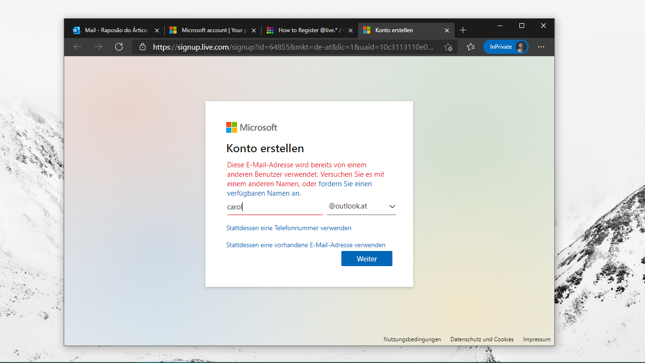Click the Microsoft logo in signup form
Image resolution: width=645 pixels, height=363 pixels.
click(x=252, y=127)
